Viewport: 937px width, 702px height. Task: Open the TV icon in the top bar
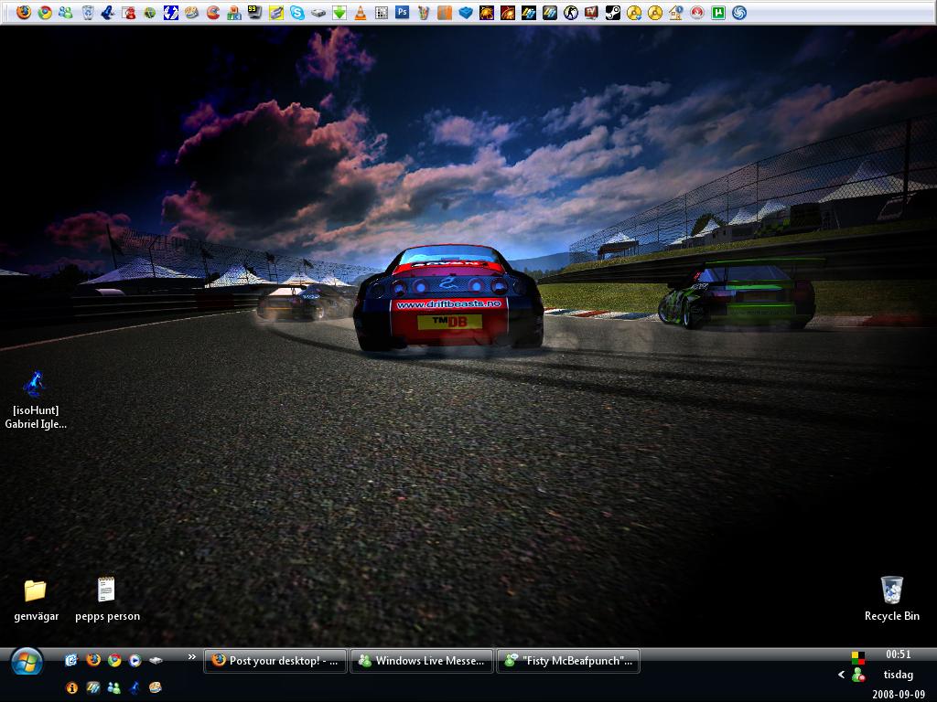592,12
